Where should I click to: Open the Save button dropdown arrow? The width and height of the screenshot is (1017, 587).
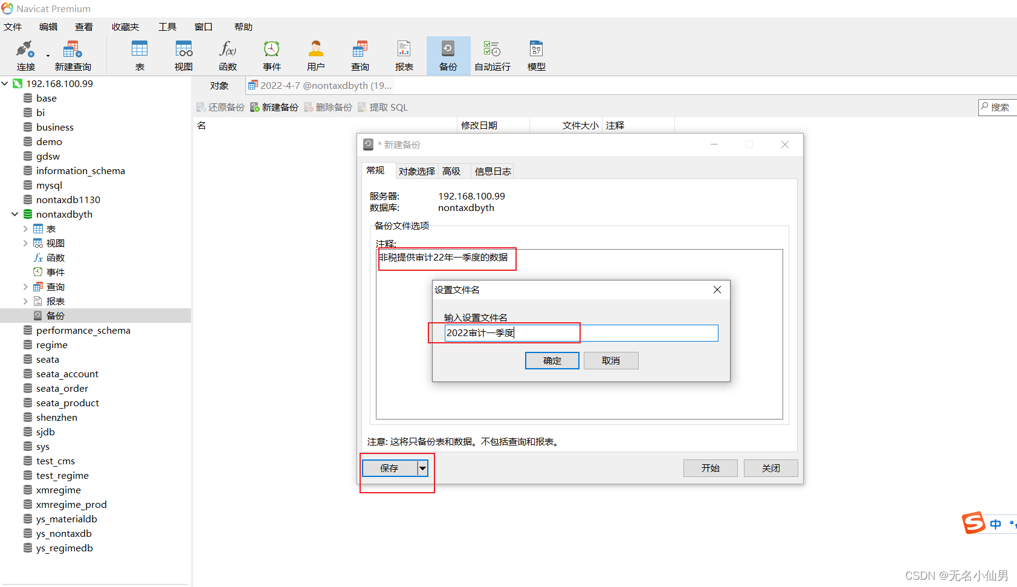click(x=422, y=468)
